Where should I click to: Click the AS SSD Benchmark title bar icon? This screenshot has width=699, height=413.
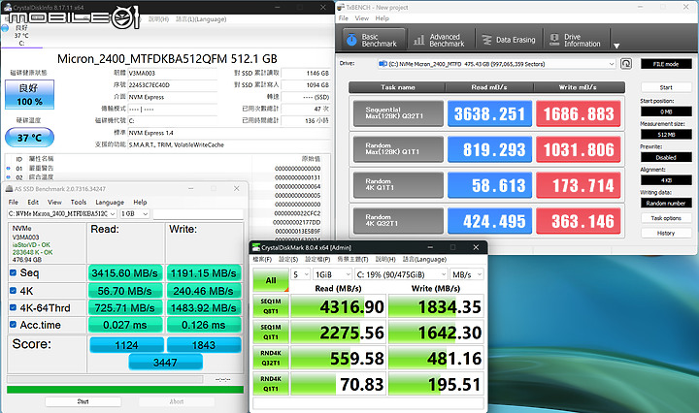9,189
